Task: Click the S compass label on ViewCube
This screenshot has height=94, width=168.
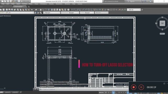Action: click(x=162, y=30)
